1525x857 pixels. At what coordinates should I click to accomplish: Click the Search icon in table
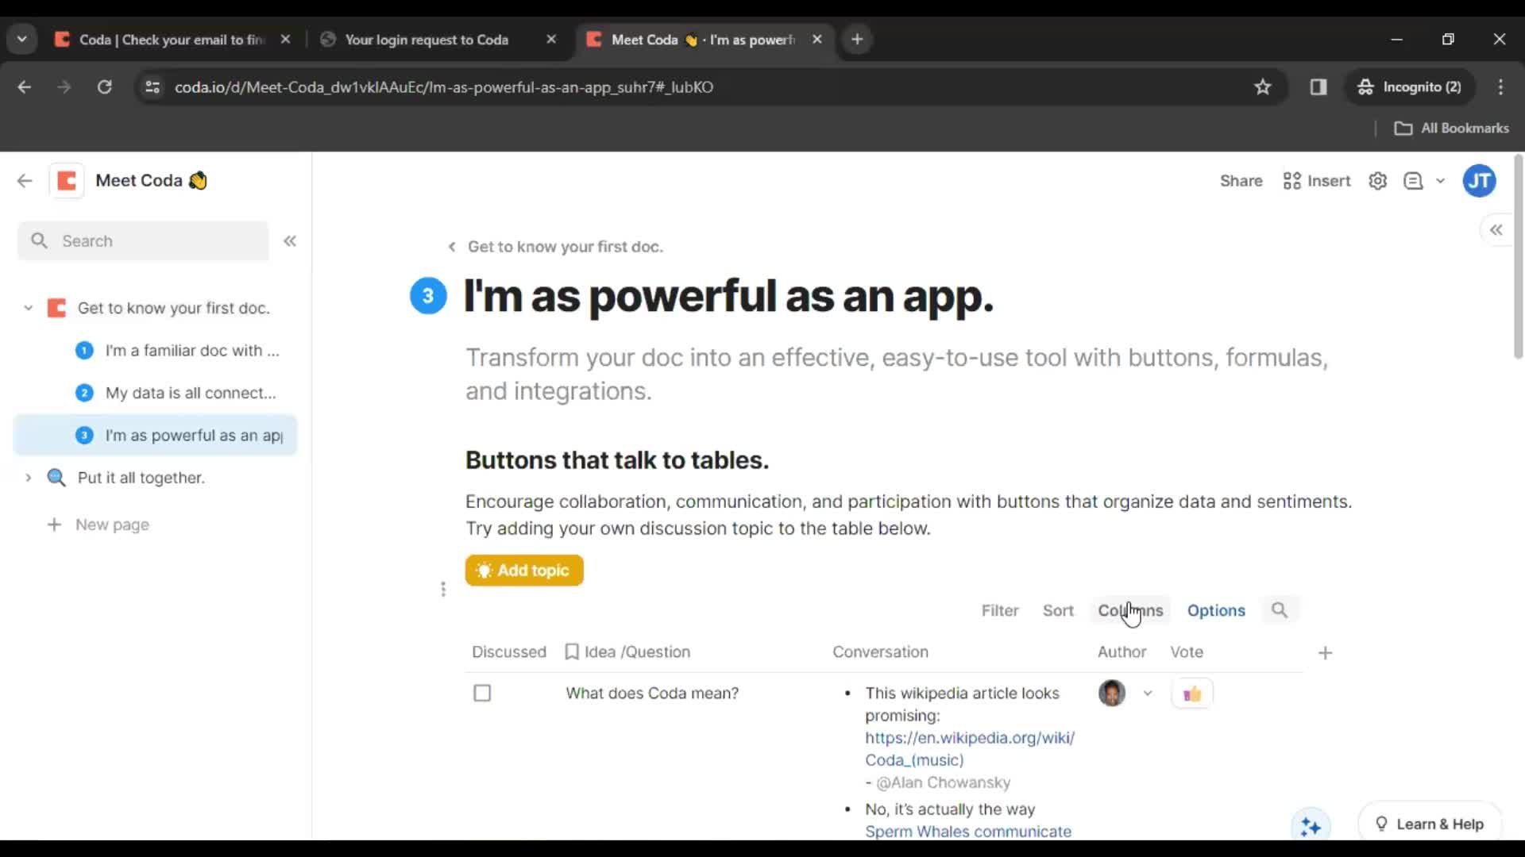point(1280,610)
